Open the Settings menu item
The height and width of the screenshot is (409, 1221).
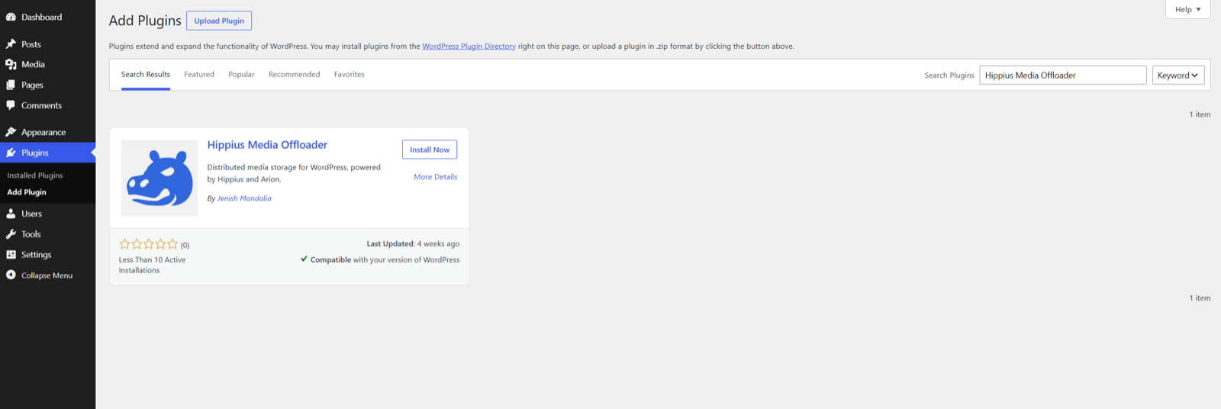(x=47, y=255)
